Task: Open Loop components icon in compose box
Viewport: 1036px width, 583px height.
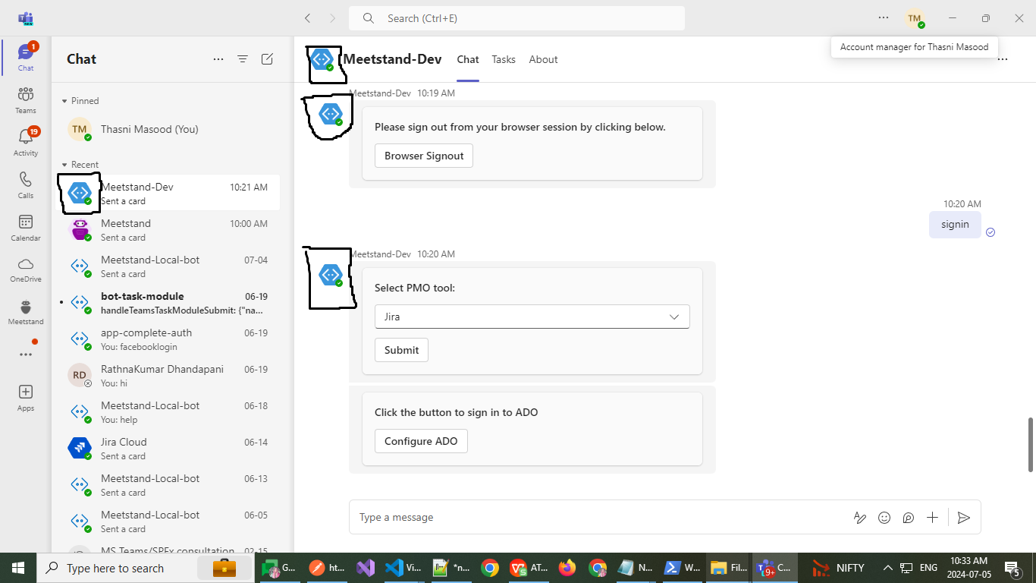Action: (909, 518)
